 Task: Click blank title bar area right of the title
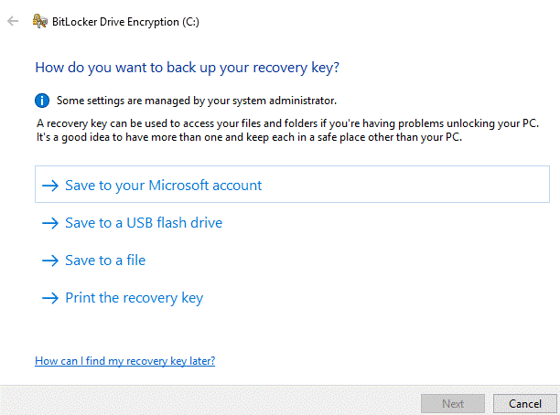coord(366,20)
